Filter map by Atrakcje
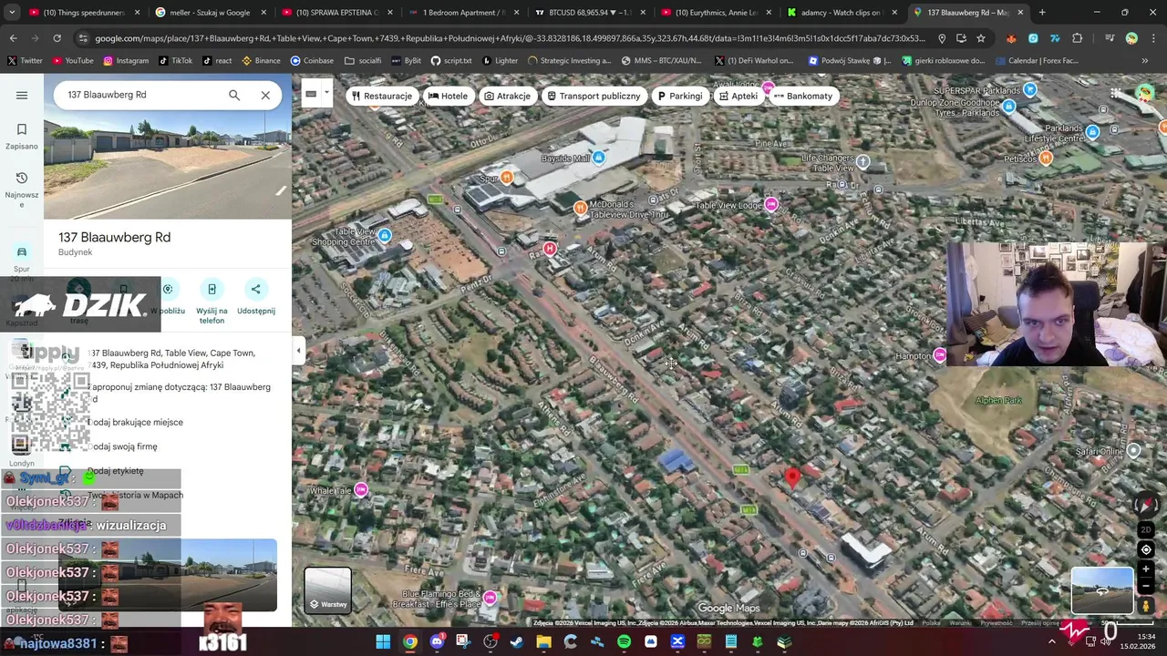1167x656 pixels. tap(507, 96)
